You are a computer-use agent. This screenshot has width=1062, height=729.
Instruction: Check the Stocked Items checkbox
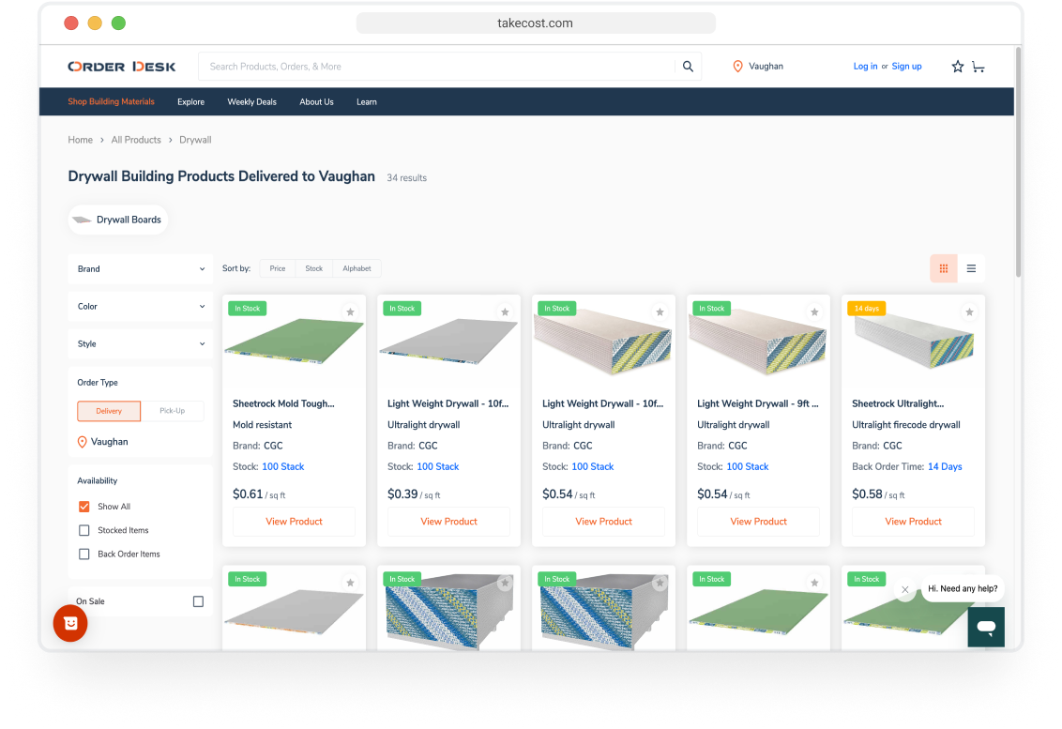pos(84,530)
